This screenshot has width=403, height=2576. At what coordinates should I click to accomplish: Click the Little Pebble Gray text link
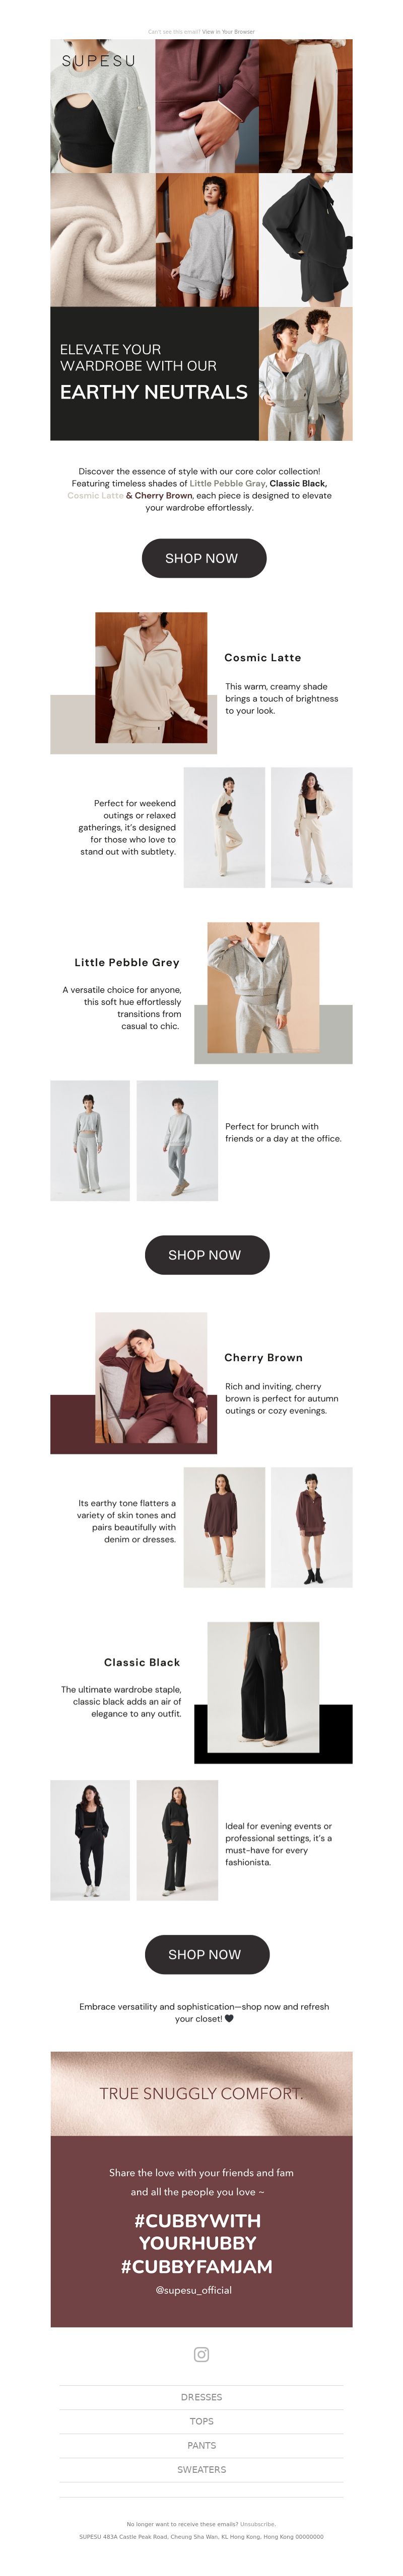click(227, 483)
